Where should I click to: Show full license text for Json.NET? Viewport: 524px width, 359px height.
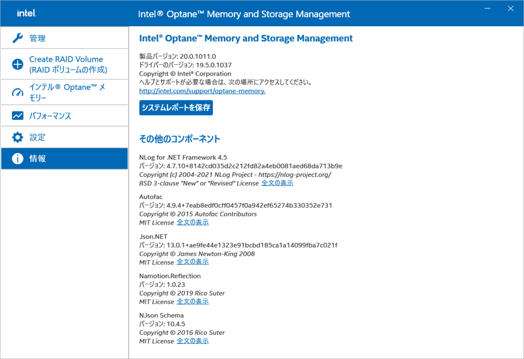coord(193,262)
